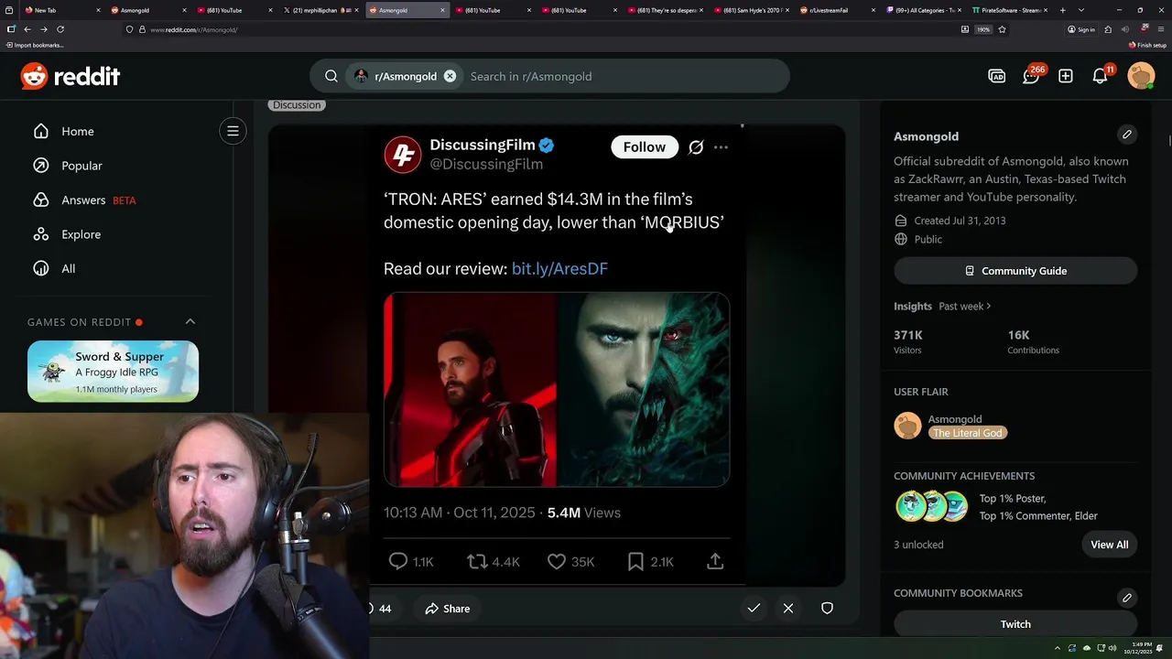Viewport: 1172px width, 659px height.
Task: Open the Twitch community bookmark
Action: coord(1015,624)
